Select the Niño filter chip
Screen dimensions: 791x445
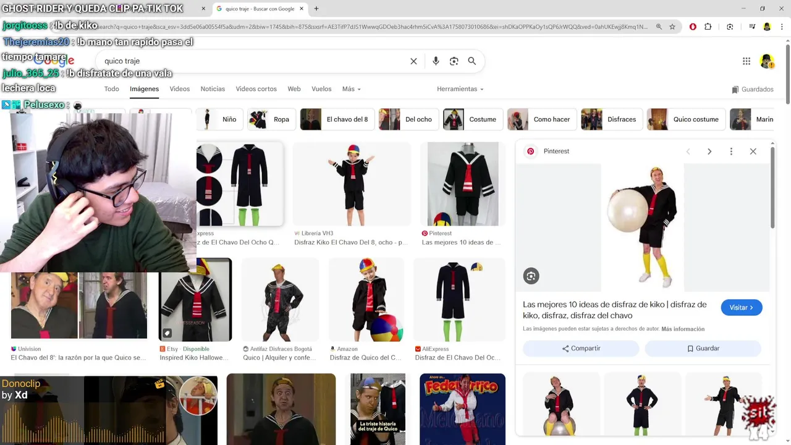pos(219,119)
